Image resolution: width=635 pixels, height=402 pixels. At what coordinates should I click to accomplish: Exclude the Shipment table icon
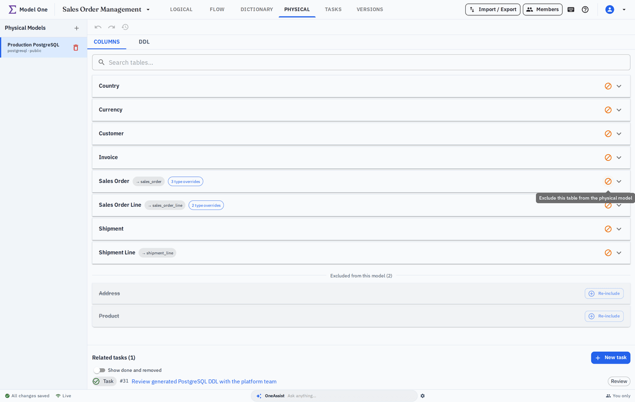[x=608, y=229]
